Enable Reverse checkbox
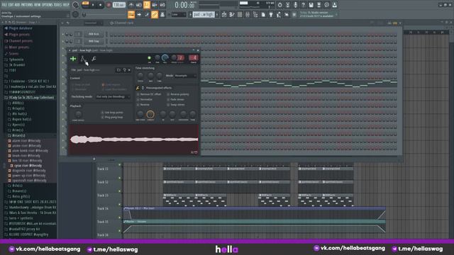 (x=138, y=105)
